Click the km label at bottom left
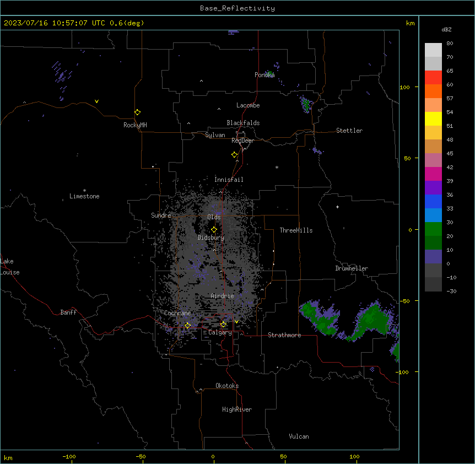Screen dimensions: 475x464 point(8,458)
